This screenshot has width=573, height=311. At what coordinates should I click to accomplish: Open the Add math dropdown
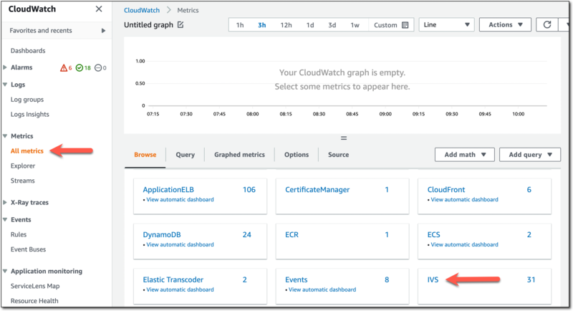coord(464,155)
